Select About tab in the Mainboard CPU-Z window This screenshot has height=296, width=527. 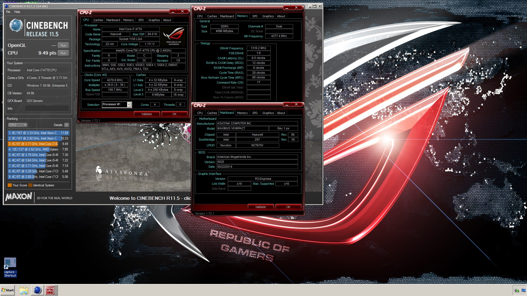tap(281, 113)
